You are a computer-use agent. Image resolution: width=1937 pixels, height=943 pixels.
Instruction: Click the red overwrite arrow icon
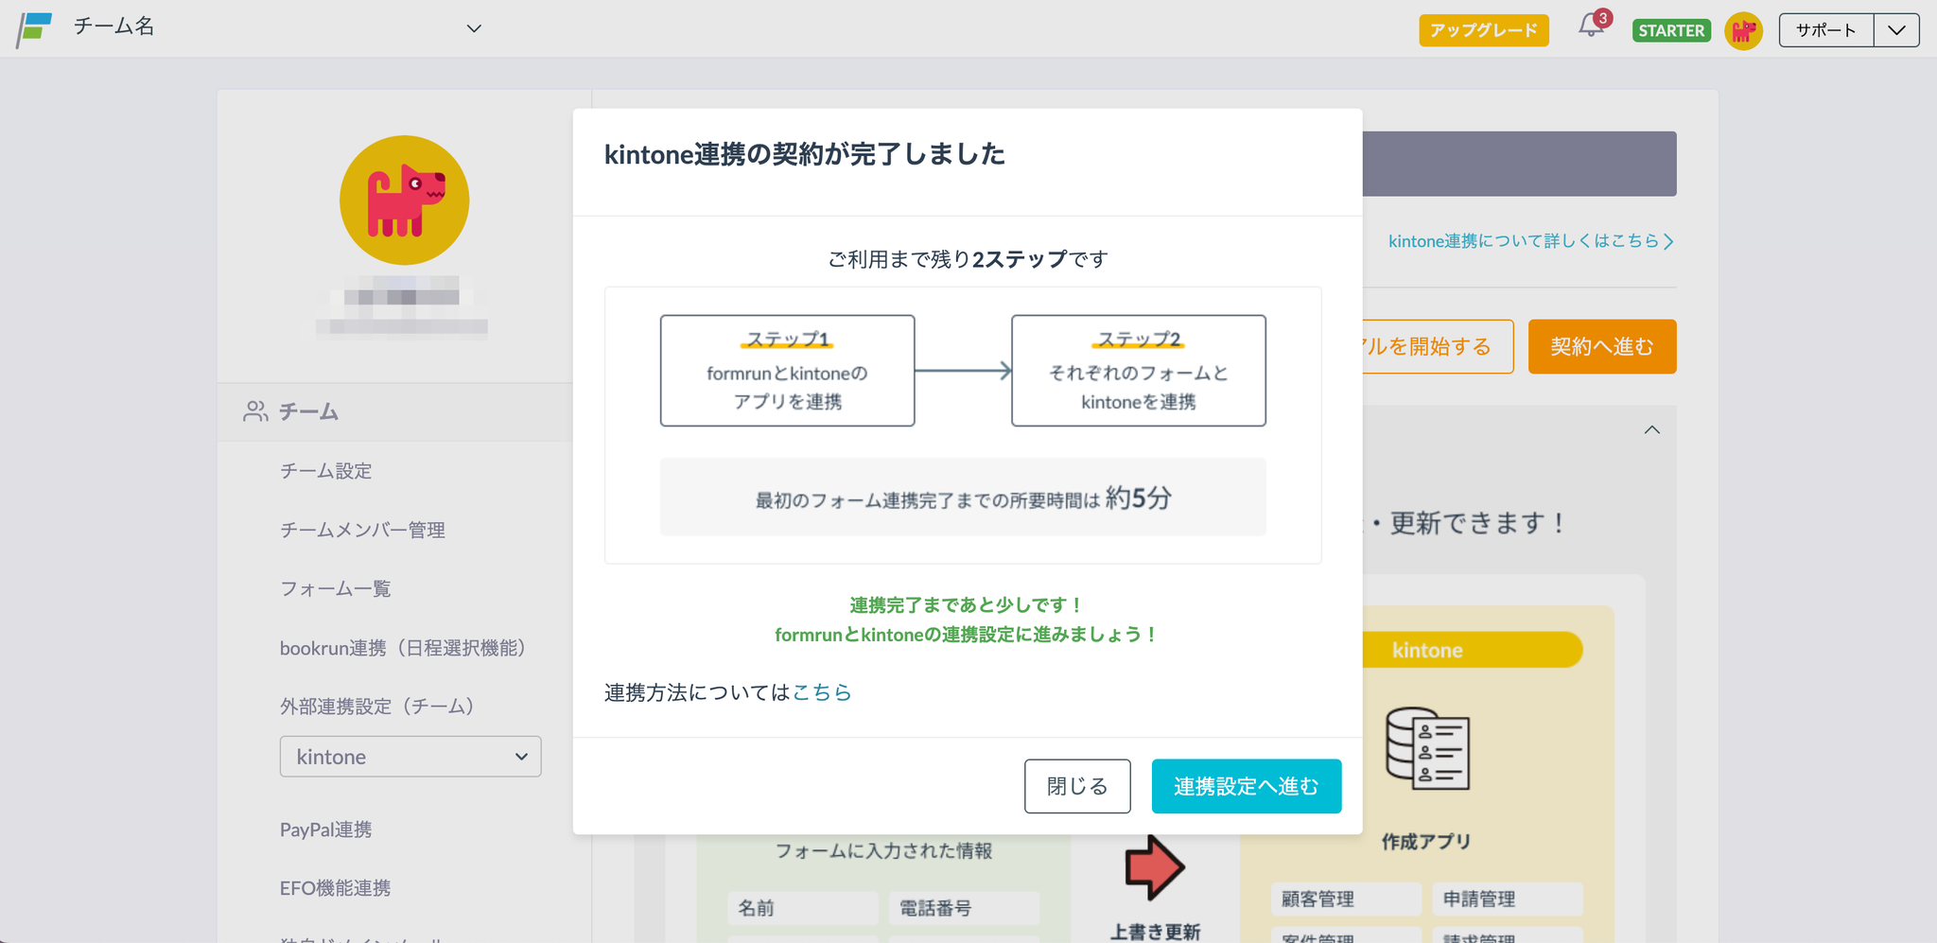click(1154, 866)
